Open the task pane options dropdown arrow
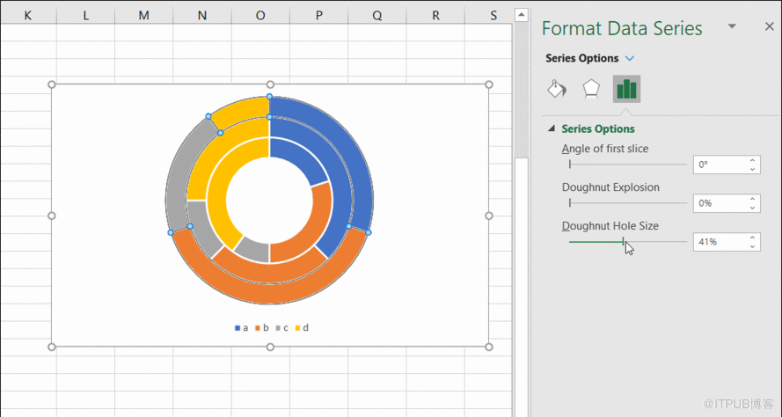The width and height of the screenshot is (782, 417). [x=732, y=26]
